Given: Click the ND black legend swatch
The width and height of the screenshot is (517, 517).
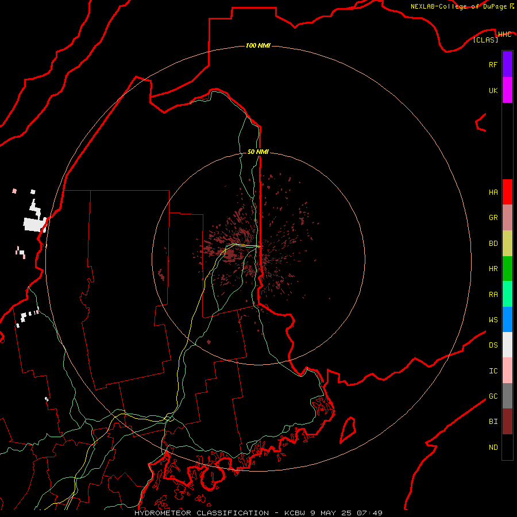Looking at the screenshot, I should click(507, 447).
